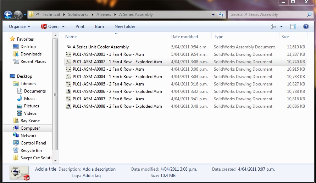
Task: Open the view options dropdown arrow
Action: click(281, 26)
